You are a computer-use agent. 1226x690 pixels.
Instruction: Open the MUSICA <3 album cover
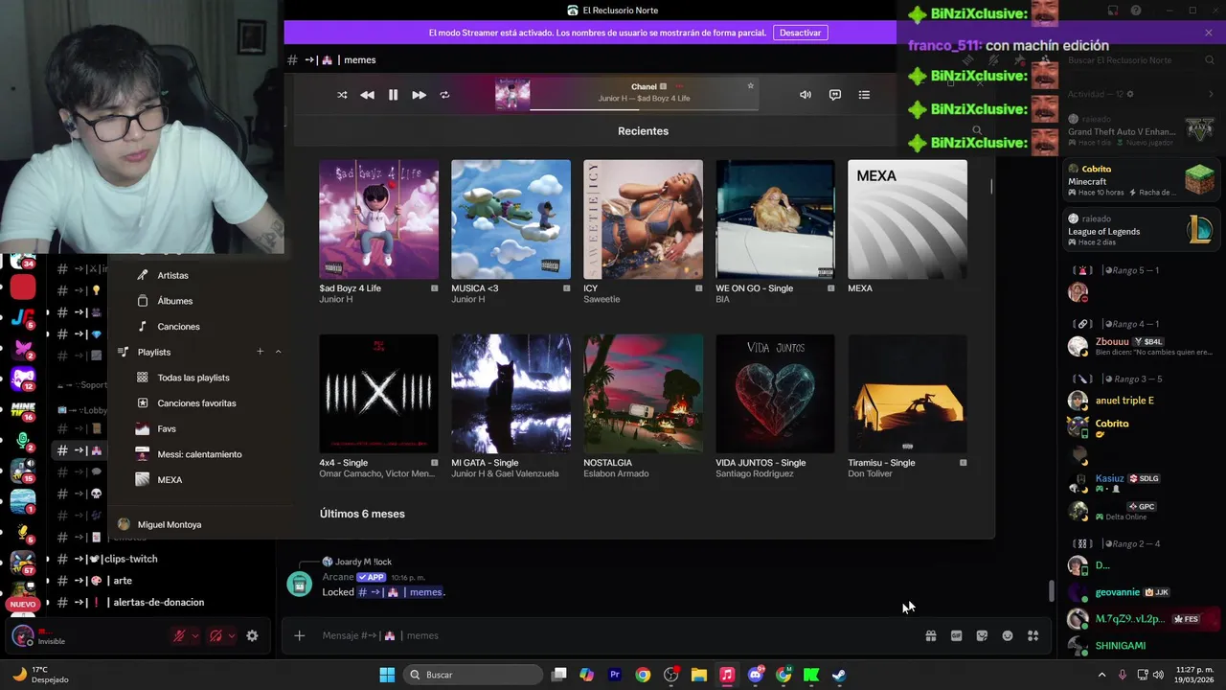511,219
